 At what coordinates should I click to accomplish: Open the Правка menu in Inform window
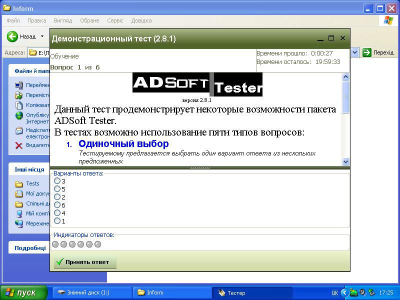tap(36, 20)
